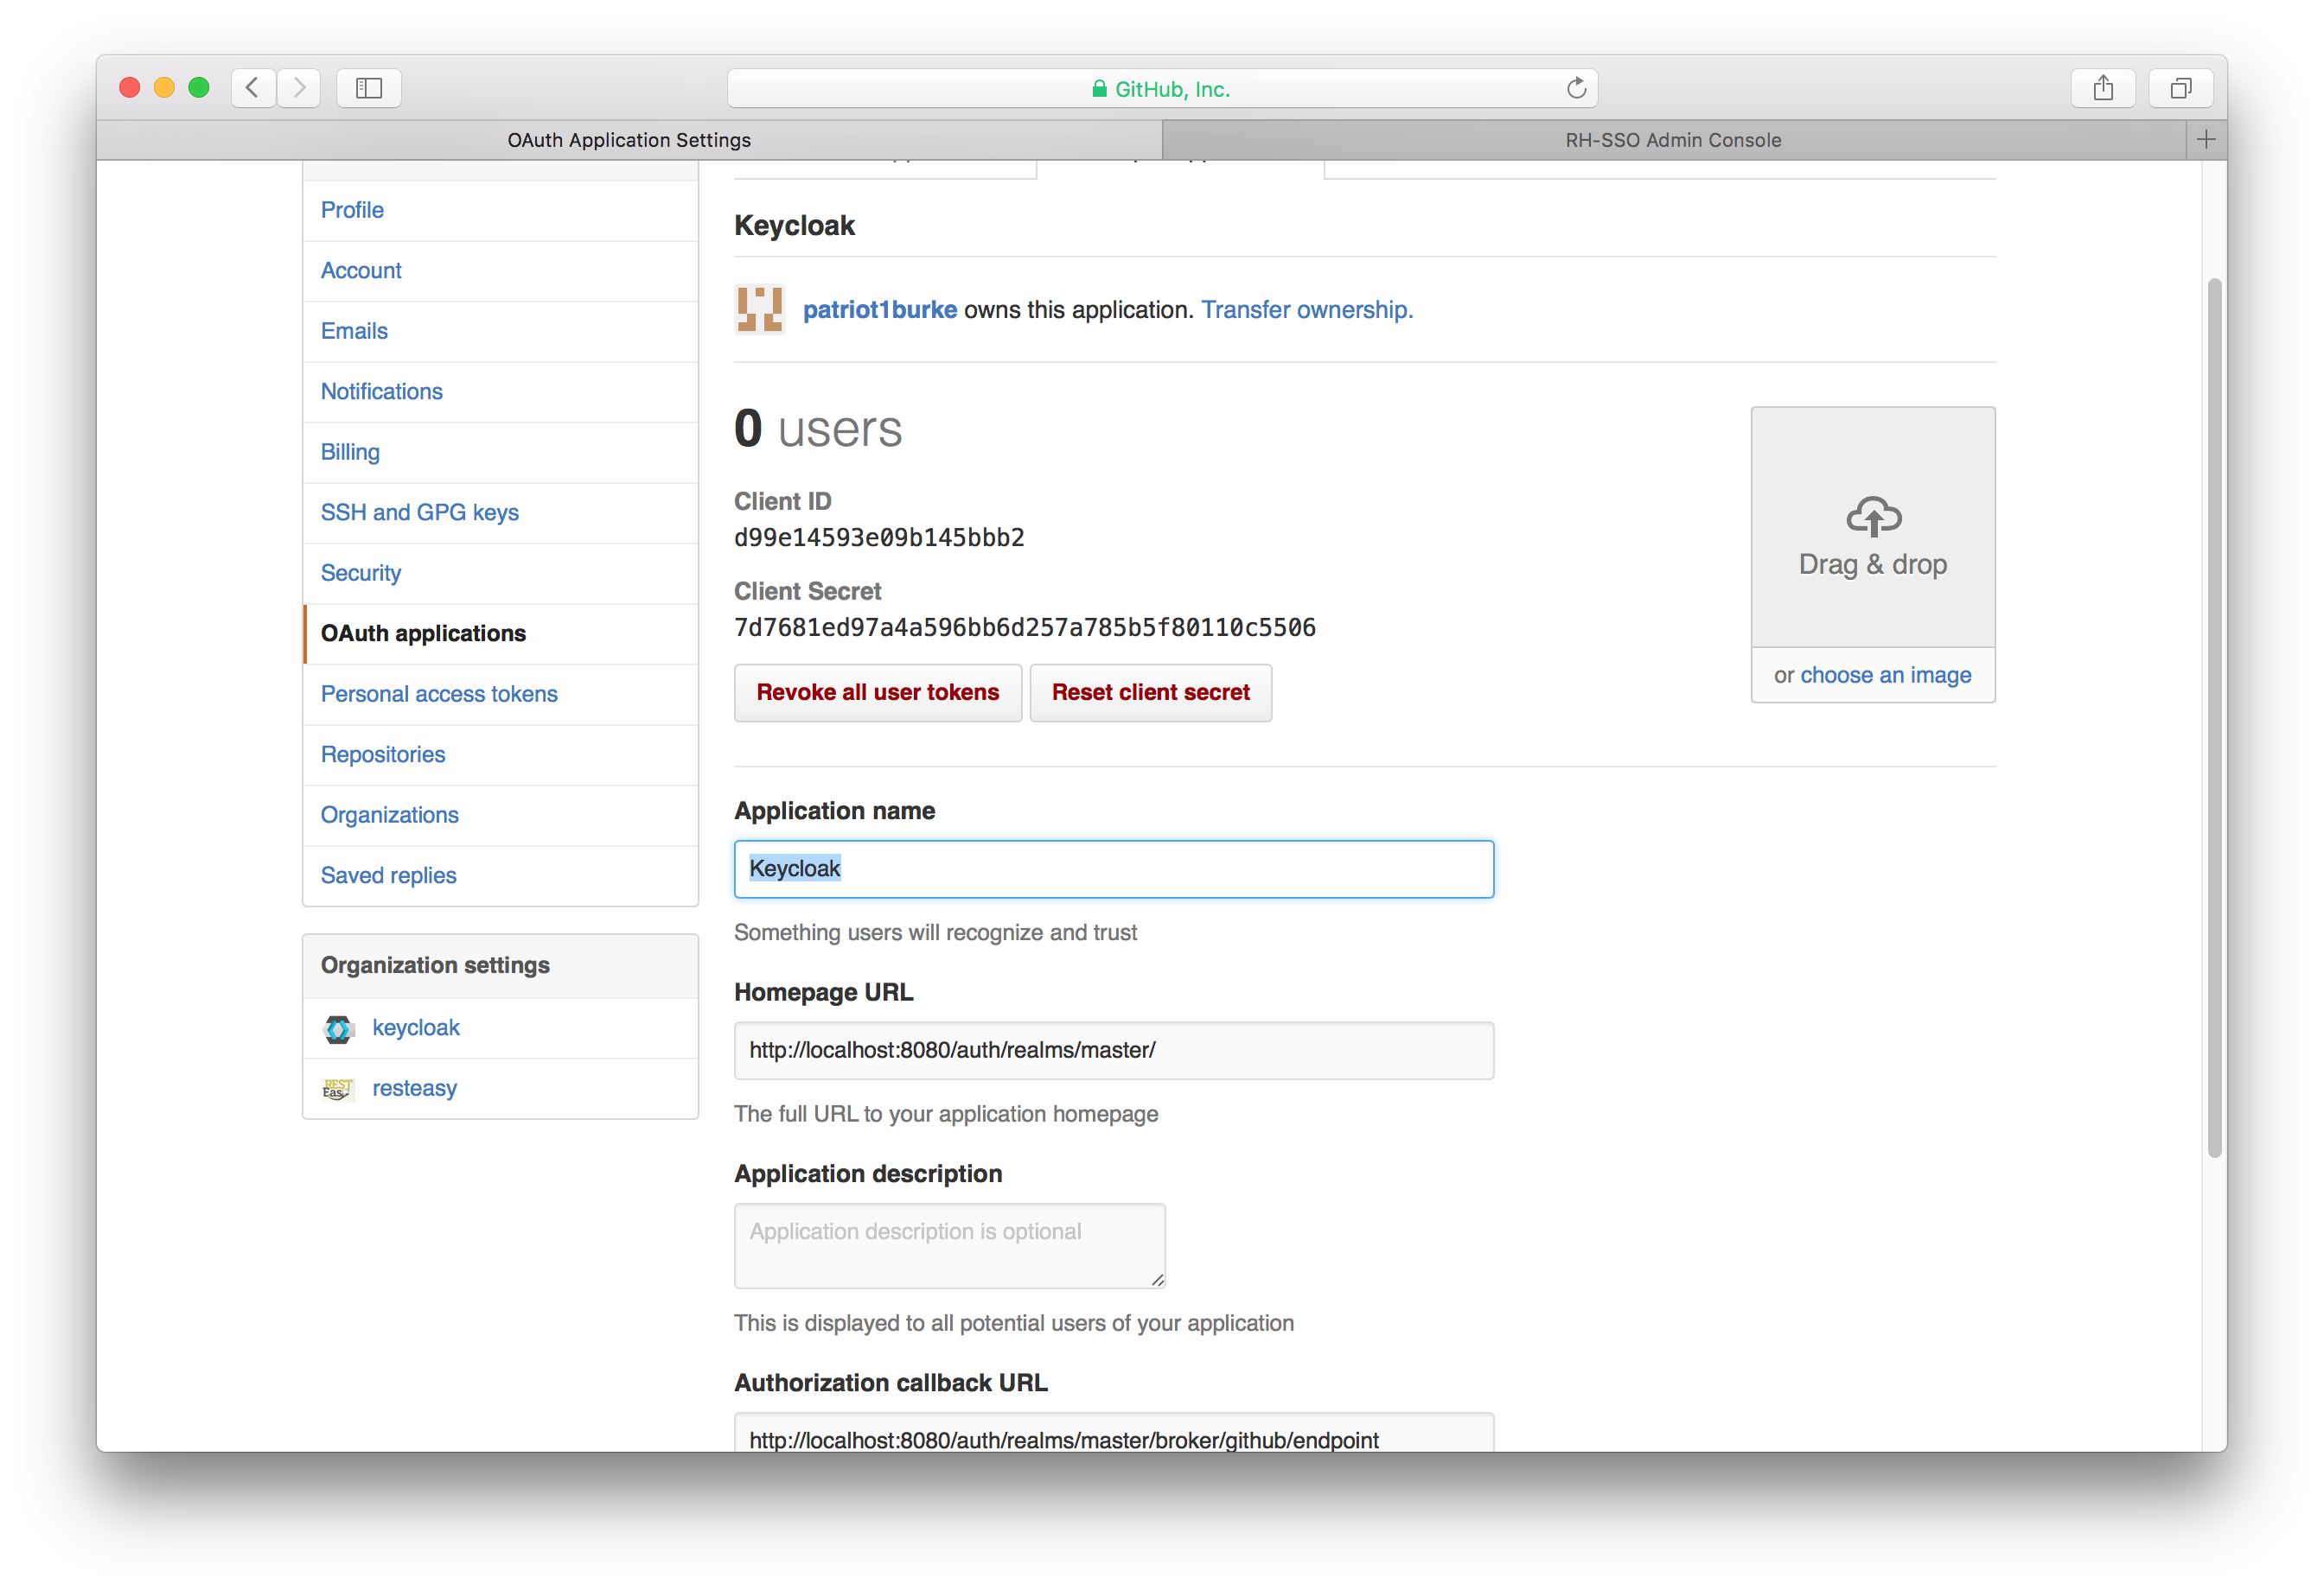Switch to RH-SSO Admin Console tab
The height and width of the screenshot is (1590, 2324).
coord(1673,140)
